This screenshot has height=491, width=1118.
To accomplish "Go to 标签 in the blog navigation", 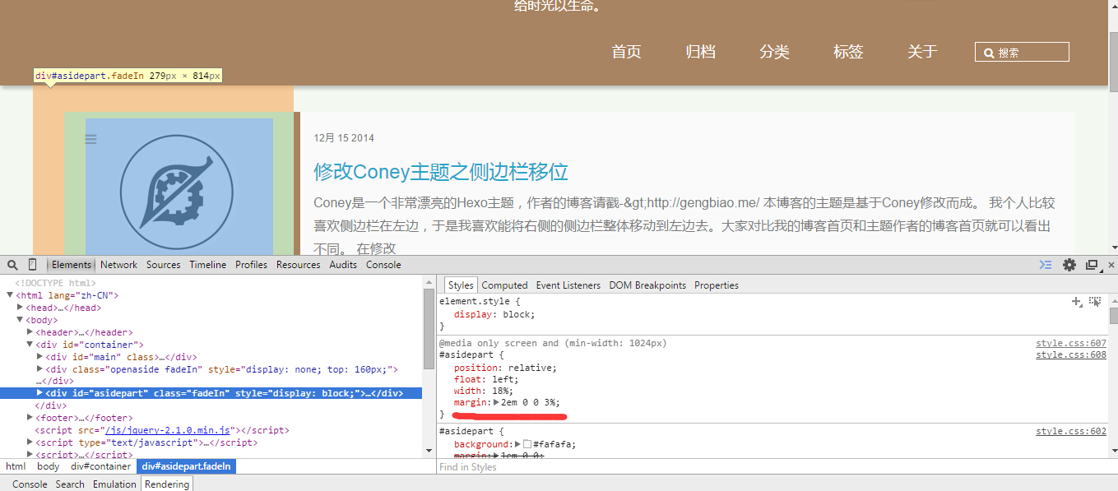I will click(848, 52).
